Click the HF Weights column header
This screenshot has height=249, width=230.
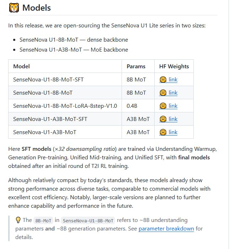click(174, 67)
